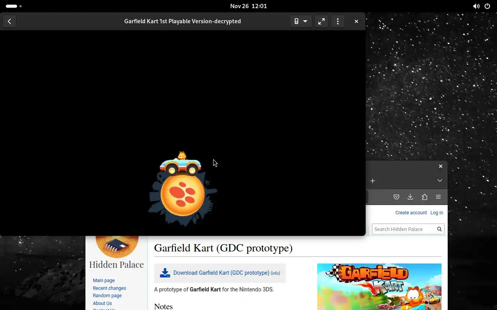Expand the browser tab list chevron
This screenshot has height=310, width=497.
440,181
